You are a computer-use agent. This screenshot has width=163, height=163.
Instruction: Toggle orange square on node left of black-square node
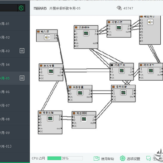pos(41,66)
